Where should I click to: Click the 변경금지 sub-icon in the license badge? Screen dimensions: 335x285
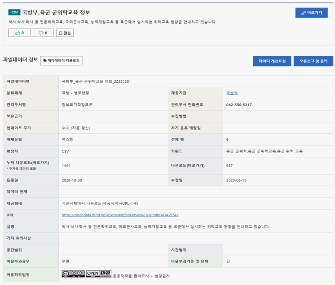[107, 273]
